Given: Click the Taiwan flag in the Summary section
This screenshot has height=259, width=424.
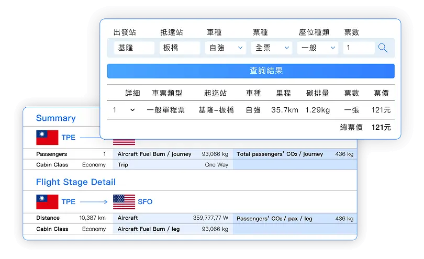Looking at the screenshot, I should (47, 138).
